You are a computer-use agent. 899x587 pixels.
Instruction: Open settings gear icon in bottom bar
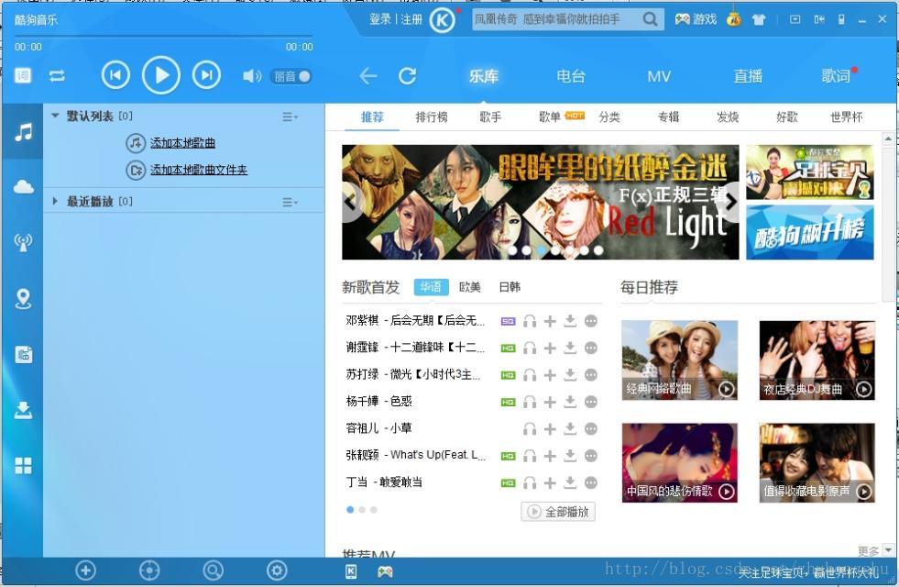point(277,570)
